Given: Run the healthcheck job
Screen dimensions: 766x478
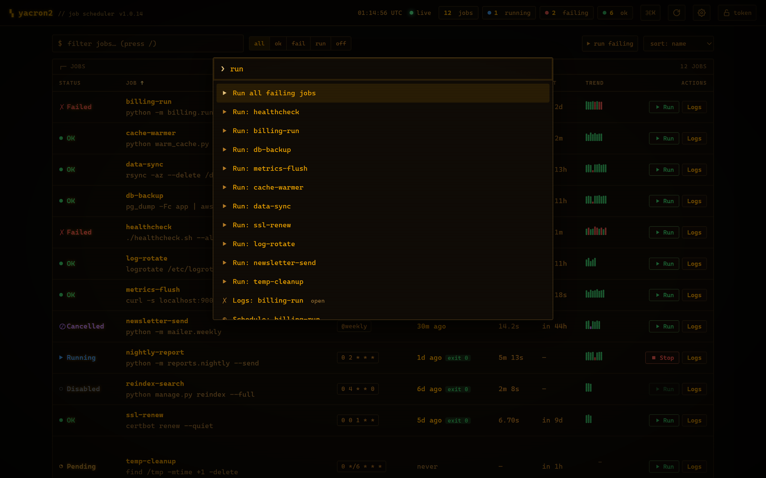Looking at the screenshot, I should point(664,232).
